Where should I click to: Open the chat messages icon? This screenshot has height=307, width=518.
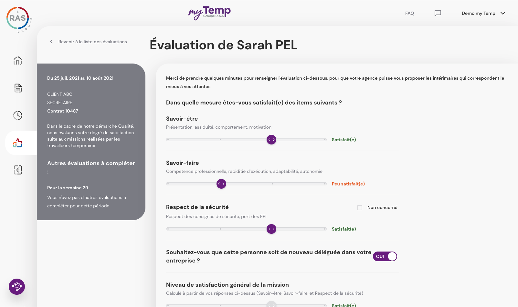[438, 13]
